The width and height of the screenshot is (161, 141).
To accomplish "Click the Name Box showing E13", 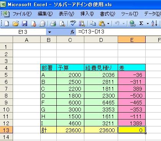I will click(23, 32).
